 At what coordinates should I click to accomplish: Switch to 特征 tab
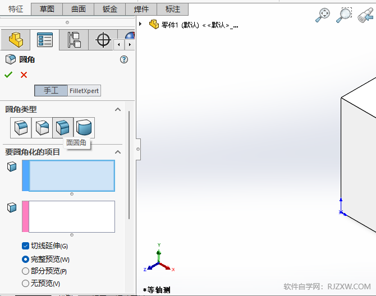[x=16, y=9]
